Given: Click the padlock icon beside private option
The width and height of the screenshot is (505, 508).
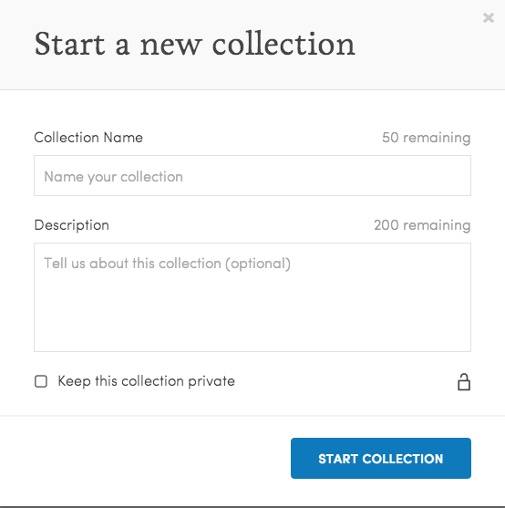Looking at the screenshot, I should (x=464, y=382).
